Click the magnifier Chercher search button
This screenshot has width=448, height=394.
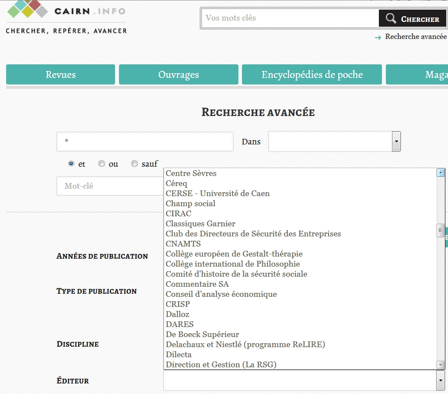[x=412, y=18]
